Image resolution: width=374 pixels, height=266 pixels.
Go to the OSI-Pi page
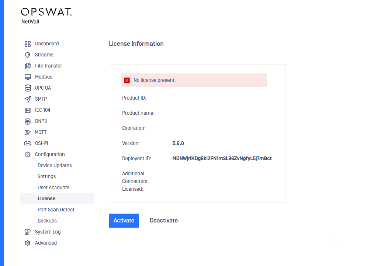pyautogui.click(x=42, y=143)
